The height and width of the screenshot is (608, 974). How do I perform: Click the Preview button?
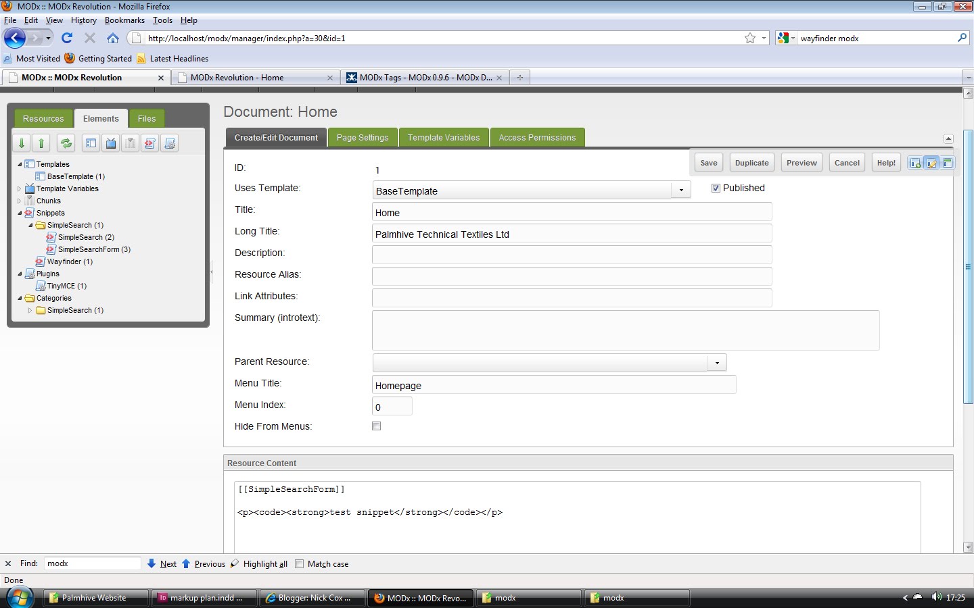pyautogui.click(x=802, y=163)
